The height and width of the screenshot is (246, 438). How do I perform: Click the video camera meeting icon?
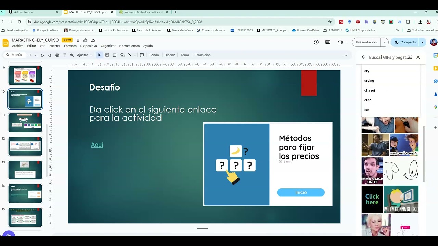point(340,42)
